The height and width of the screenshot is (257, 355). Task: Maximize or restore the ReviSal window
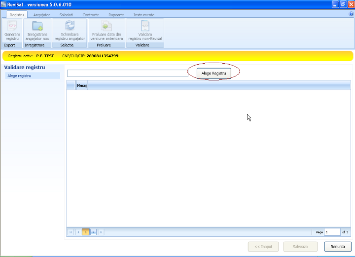pos(343,4)
